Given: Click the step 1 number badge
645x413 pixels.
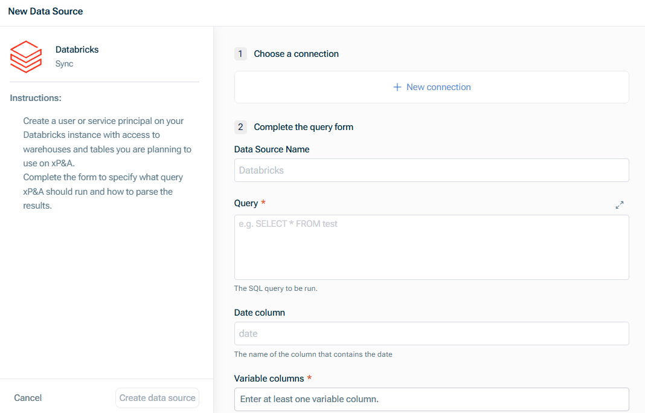Looking at the screenshot, I should [240, 54].
